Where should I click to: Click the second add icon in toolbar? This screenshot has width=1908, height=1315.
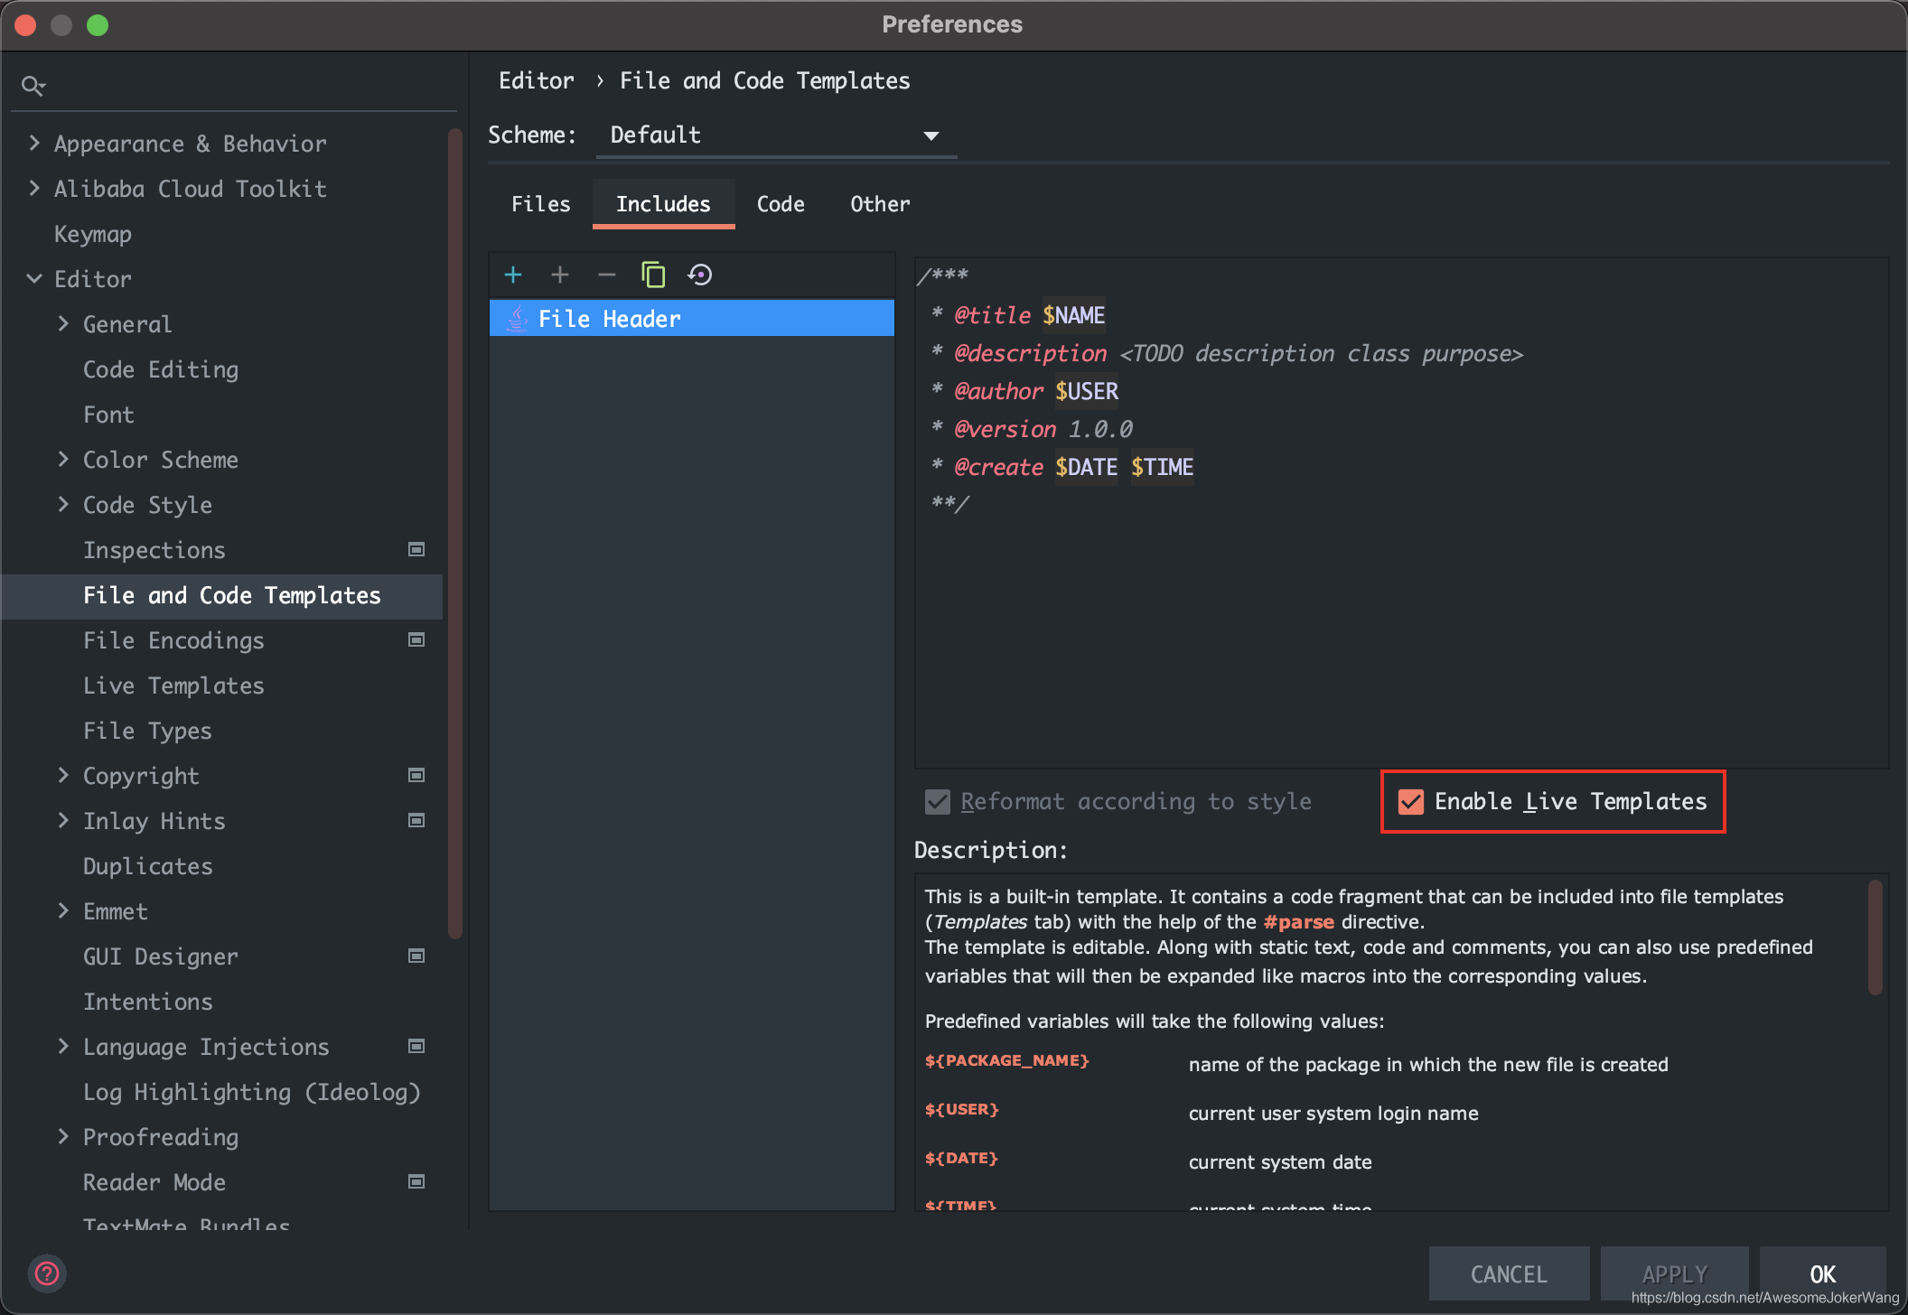(x=558, y=274)
